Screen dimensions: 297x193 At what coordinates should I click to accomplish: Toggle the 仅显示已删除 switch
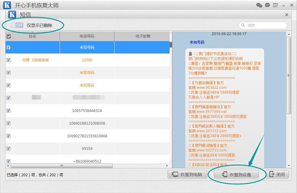(x=17, y=25)
